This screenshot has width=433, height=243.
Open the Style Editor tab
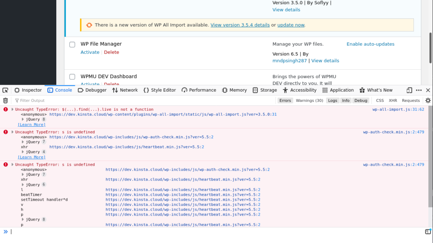point(160,90)
